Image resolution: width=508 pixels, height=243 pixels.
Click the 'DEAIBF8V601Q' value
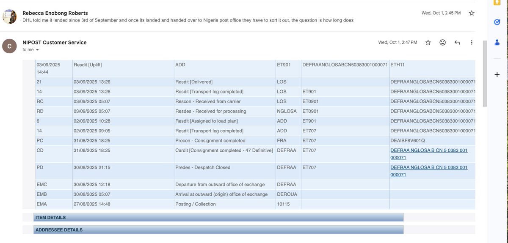(x=408, y=140)
